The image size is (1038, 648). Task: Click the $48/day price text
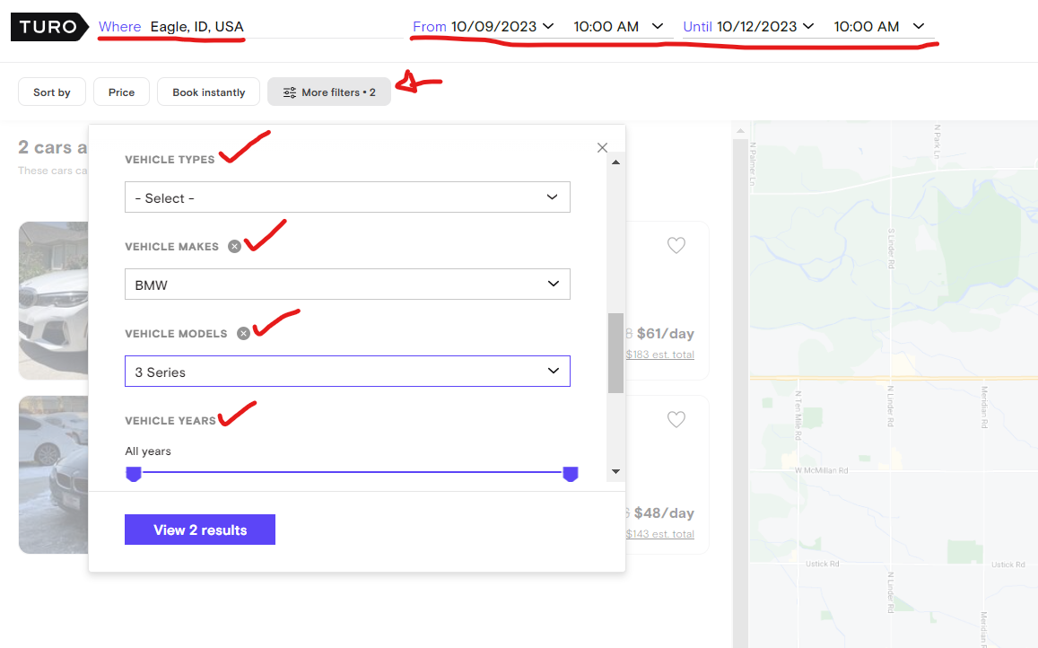[664, 512]
